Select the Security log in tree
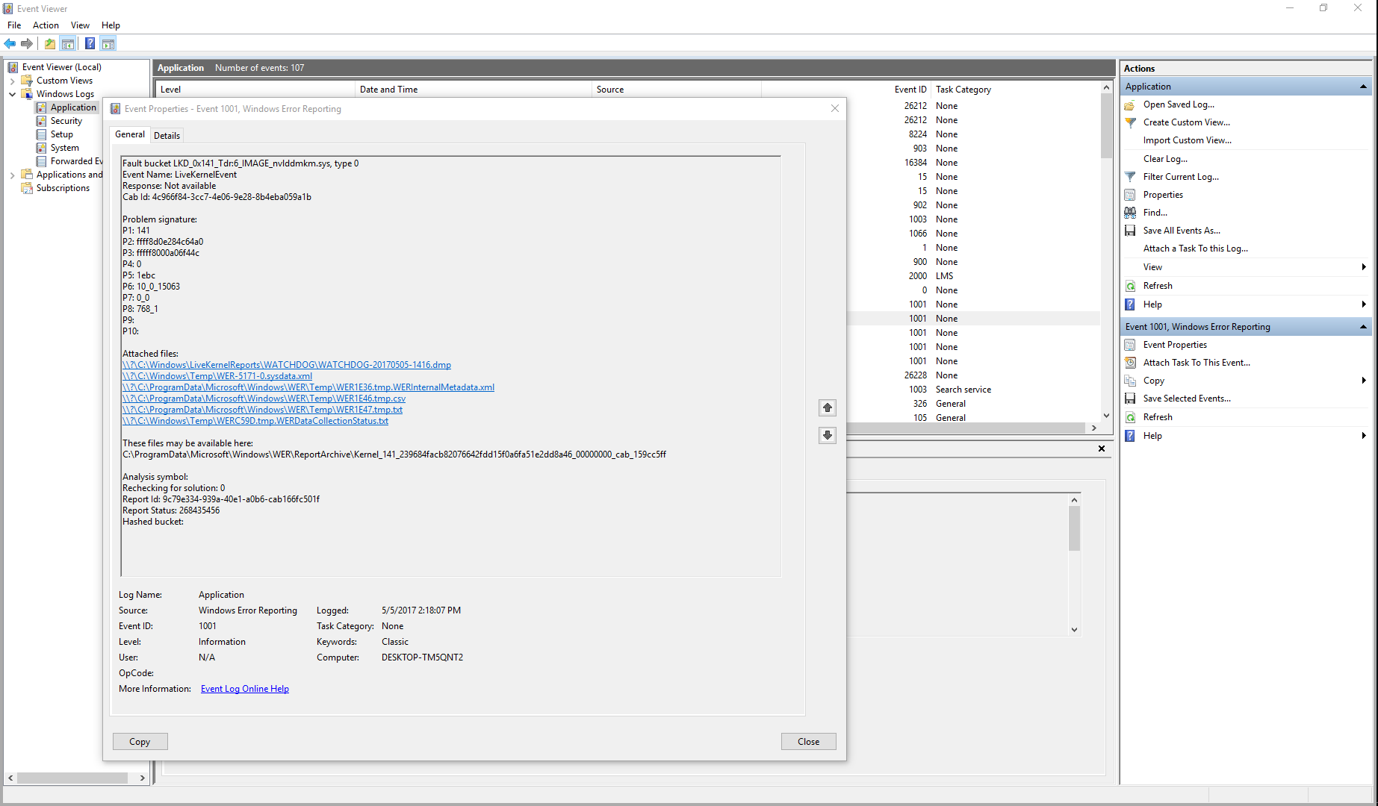 (66, 121)
